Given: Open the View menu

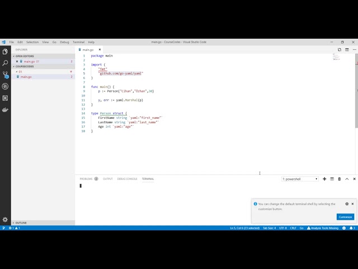Looking at the screenshot, I should point(45,42).
